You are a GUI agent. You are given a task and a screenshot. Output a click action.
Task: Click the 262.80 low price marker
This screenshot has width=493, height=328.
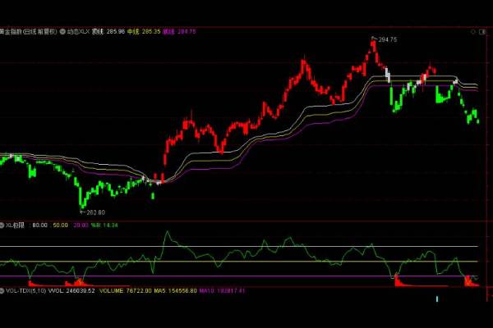[x=97, y=212]
